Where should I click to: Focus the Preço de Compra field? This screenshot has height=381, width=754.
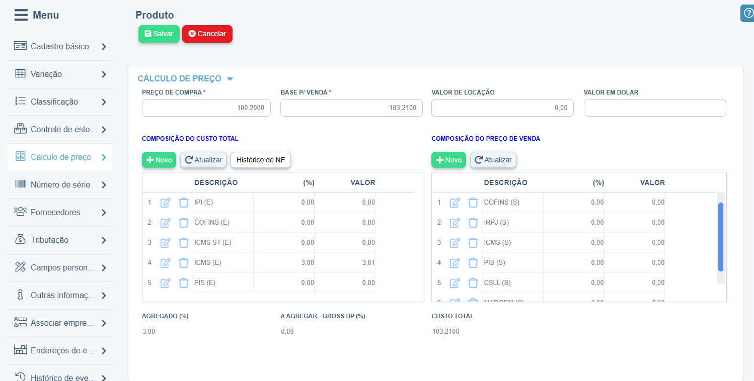pos(206,108)
